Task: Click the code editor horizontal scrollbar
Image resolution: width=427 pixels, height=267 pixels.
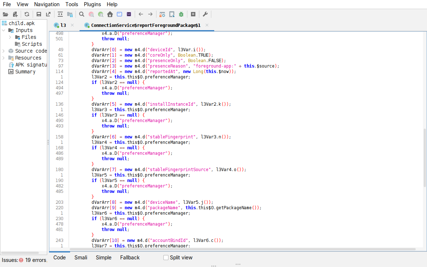Action: click(243, 249)
